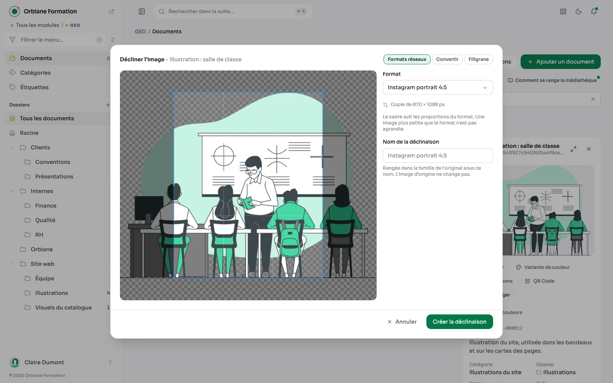Collapse the Clients folder chevron
The width and height of the screenshot is (613, 383).
point(12,147)
